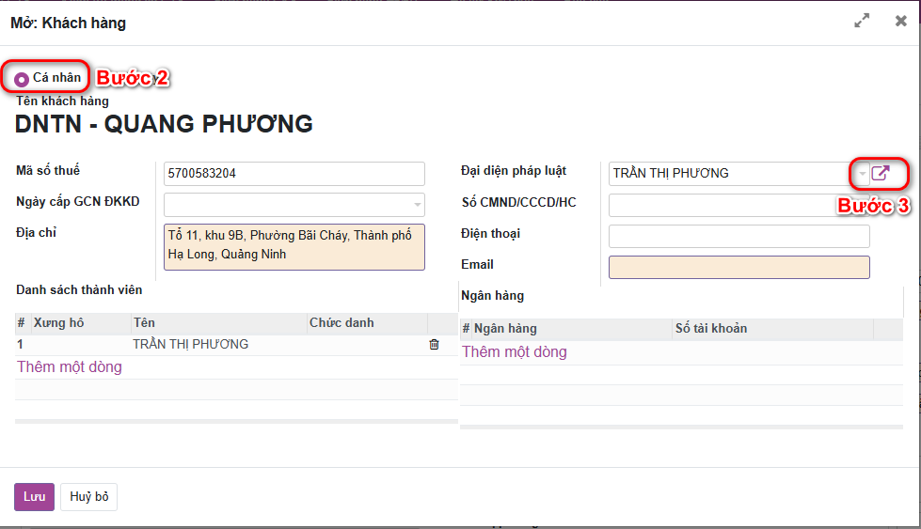Click the Chức danh column header
This screenshot has width=921, height=529.
(341, 323)
